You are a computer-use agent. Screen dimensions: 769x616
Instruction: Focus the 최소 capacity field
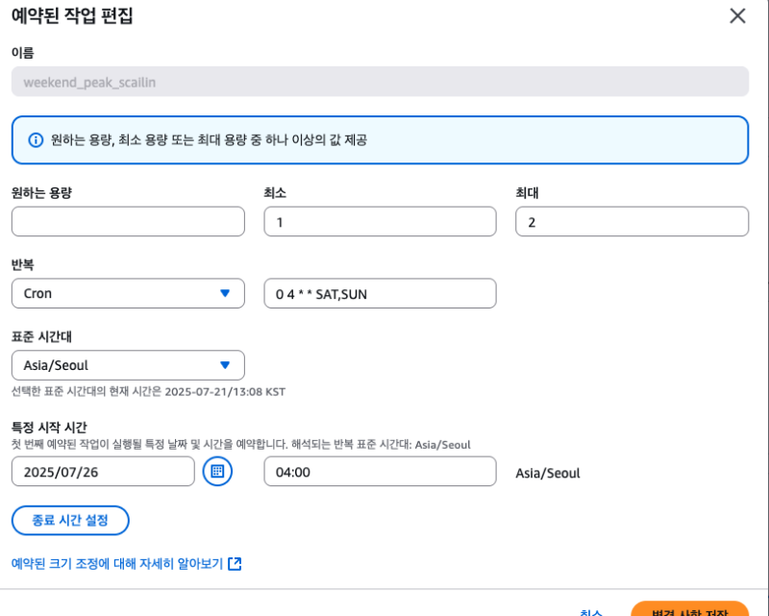(380, 221)
